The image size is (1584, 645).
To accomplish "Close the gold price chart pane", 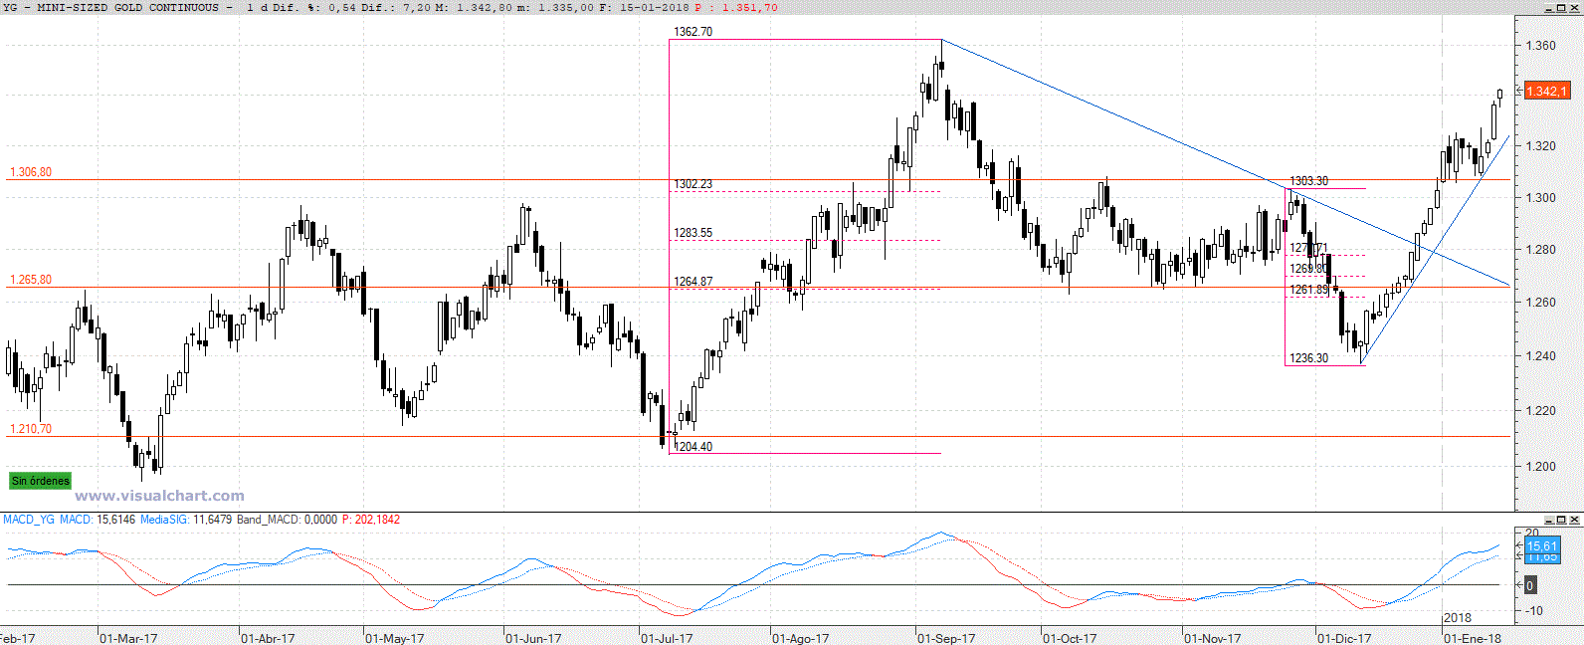I will (x=1576, y=8).
